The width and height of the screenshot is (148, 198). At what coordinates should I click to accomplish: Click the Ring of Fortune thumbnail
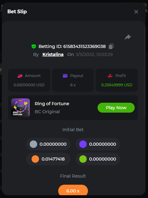[x=20, y=108]
